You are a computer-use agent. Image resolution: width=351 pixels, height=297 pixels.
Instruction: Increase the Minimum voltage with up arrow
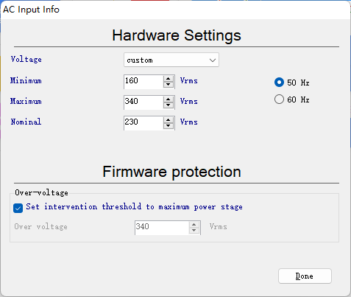click(x=169, y=79)
